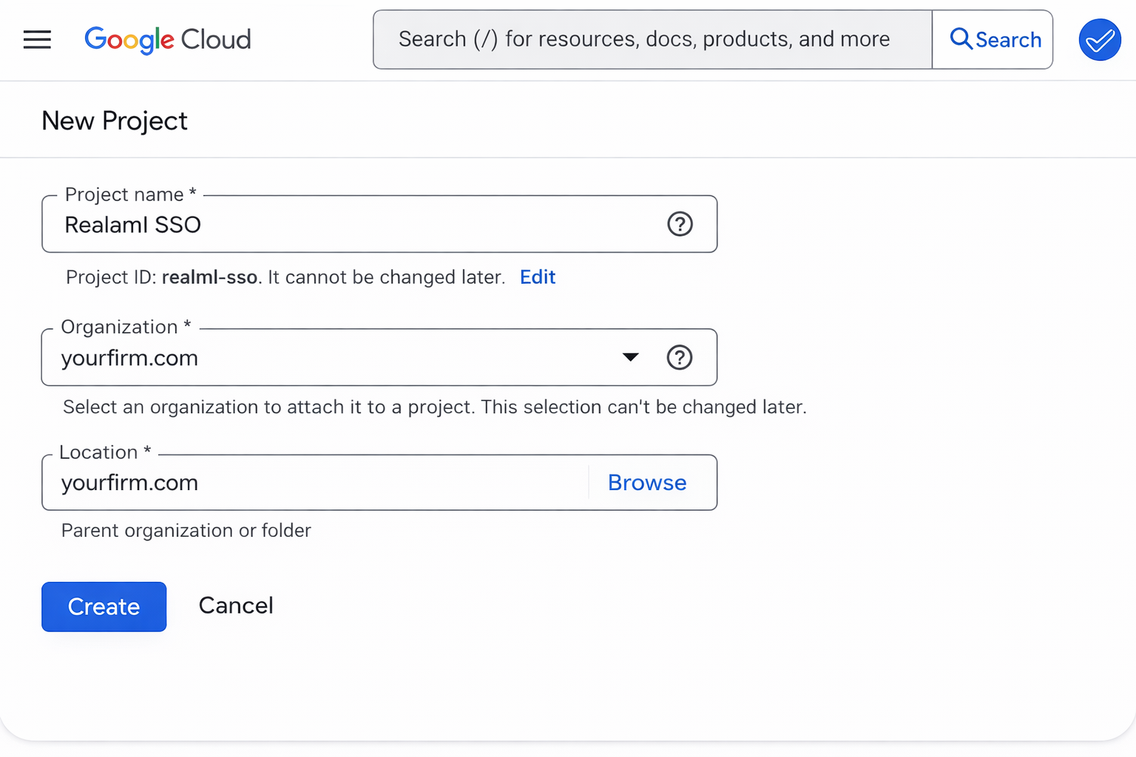Show help for the Organization field
The image size is (1136, 757).
(679, 358)
